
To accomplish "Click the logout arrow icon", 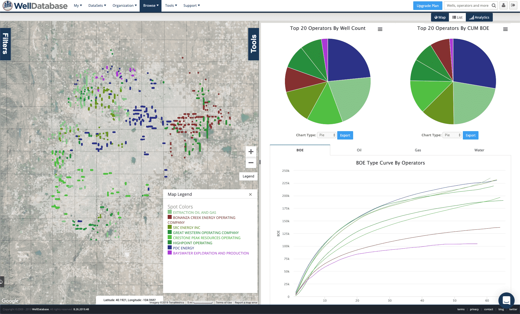I will coord(513,6).
